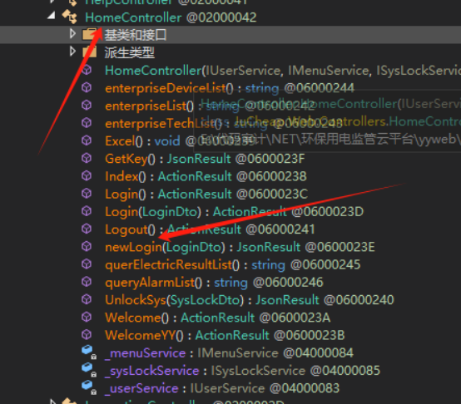461x404 pixels.
Task: Select _userService : IUserService field
Action: tap(222, 388)
